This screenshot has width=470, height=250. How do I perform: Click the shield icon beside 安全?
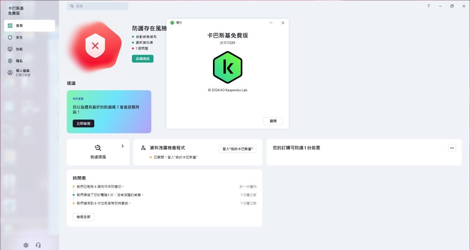[x=10, y=38]
